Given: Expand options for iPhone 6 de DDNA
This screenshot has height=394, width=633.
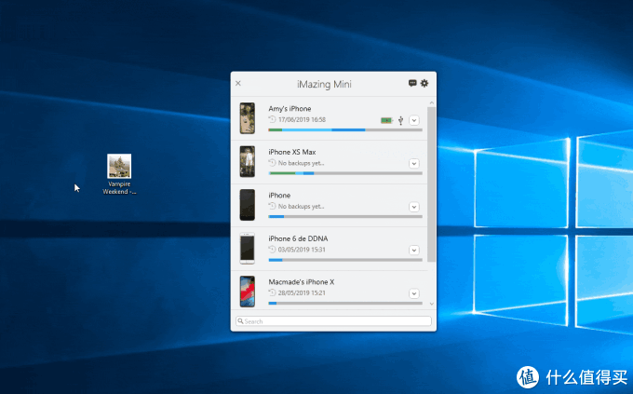Looking at the screenshot, I should click(414, 250).
